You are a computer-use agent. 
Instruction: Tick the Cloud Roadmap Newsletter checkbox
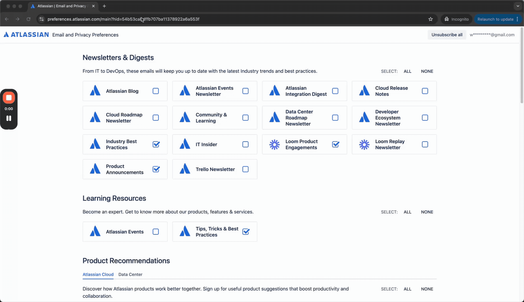pyautogui.click(x=156, y=118)
